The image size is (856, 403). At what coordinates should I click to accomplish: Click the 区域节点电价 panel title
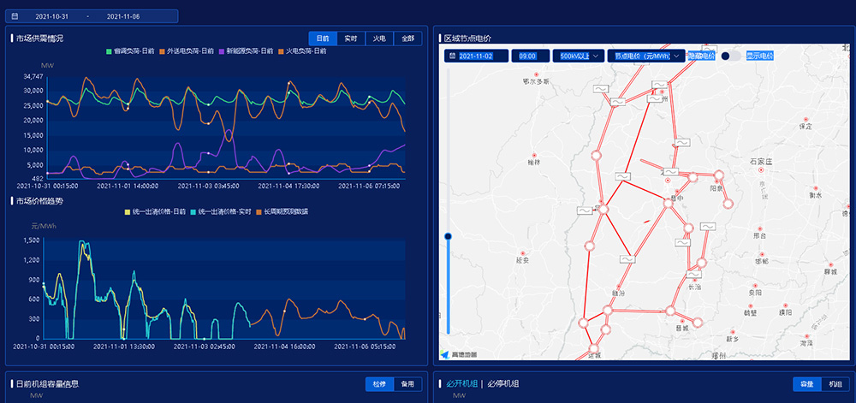468,39
